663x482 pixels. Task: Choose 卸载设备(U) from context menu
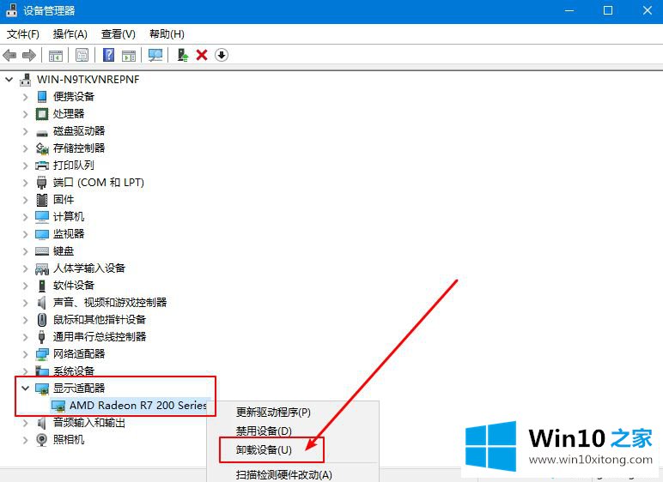(x=264, y=450)
